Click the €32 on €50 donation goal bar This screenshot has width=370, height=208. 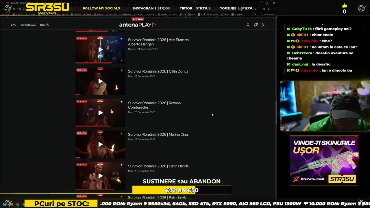pos(182,190)
